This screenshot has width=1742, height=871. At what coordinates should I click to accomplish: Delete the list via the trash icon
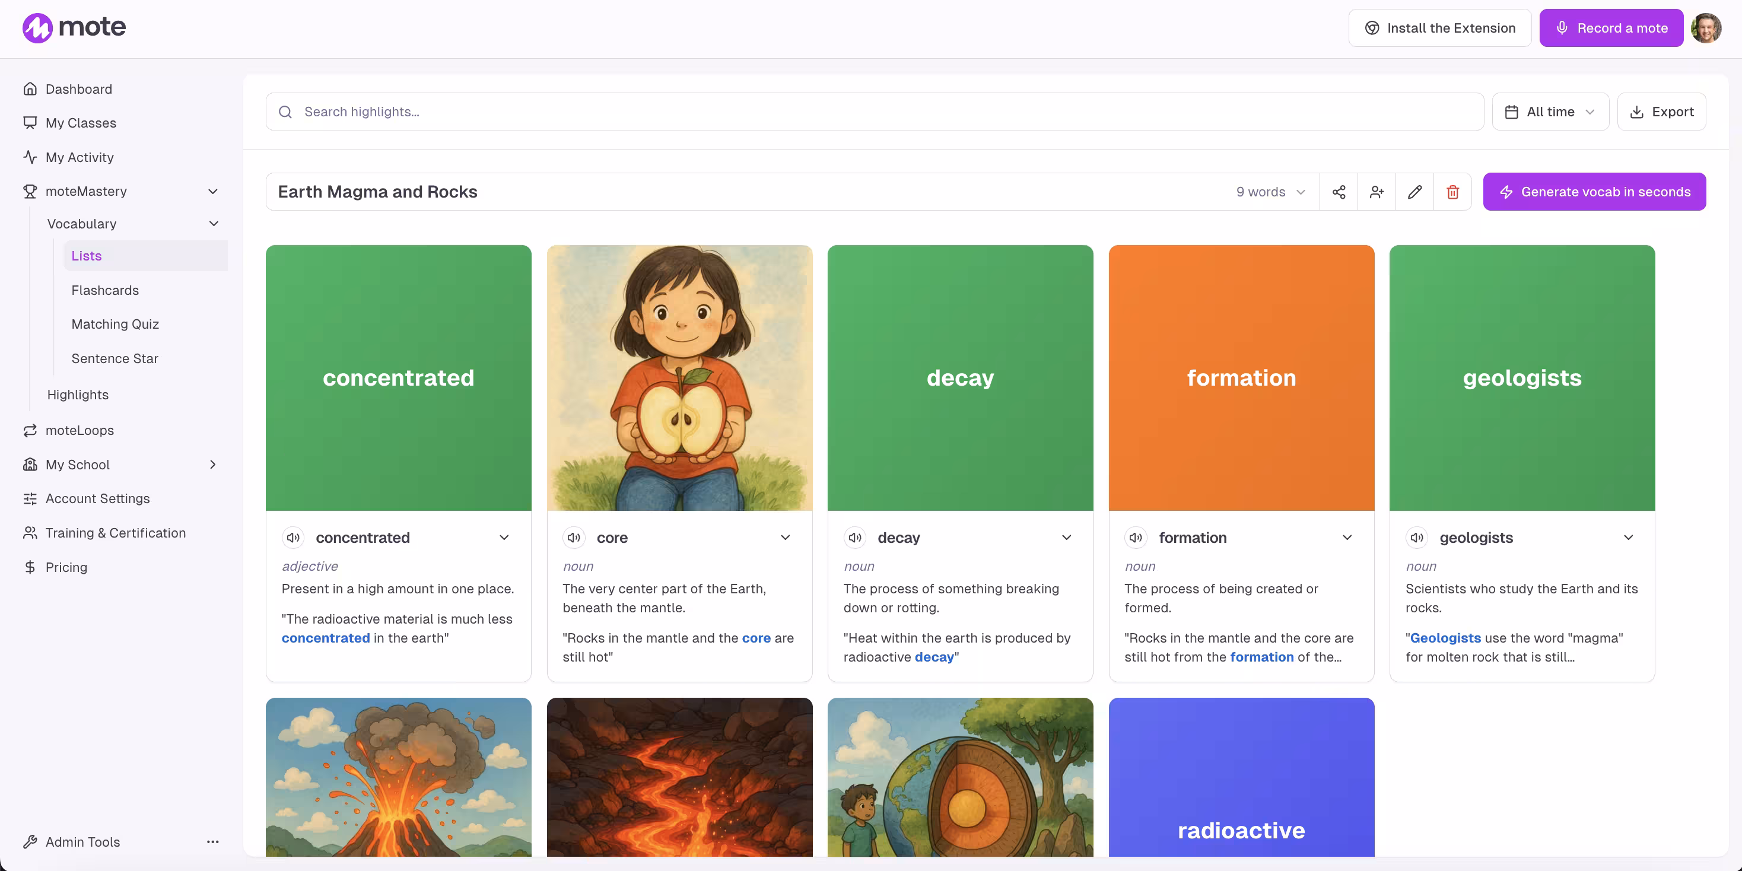pyautogui.click(x=1452, y=192)
